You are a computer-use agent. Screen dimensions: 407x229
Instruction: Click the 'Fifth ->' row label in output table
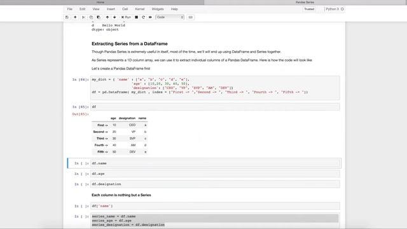point(102,152)
